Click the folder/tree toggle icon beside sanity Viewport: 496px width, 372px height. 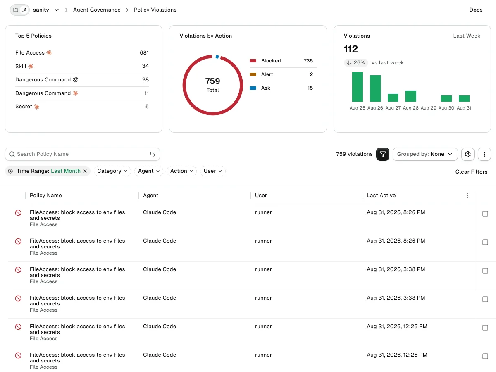[20, 10]
